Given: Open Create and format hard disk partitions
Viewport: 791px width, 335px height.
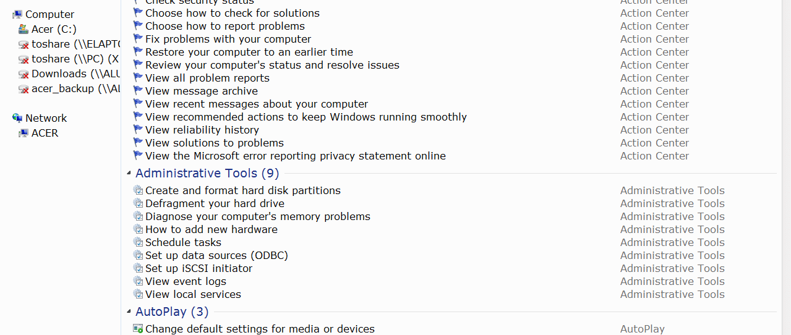Looking at the screenshot, I should tap(243, 190).
